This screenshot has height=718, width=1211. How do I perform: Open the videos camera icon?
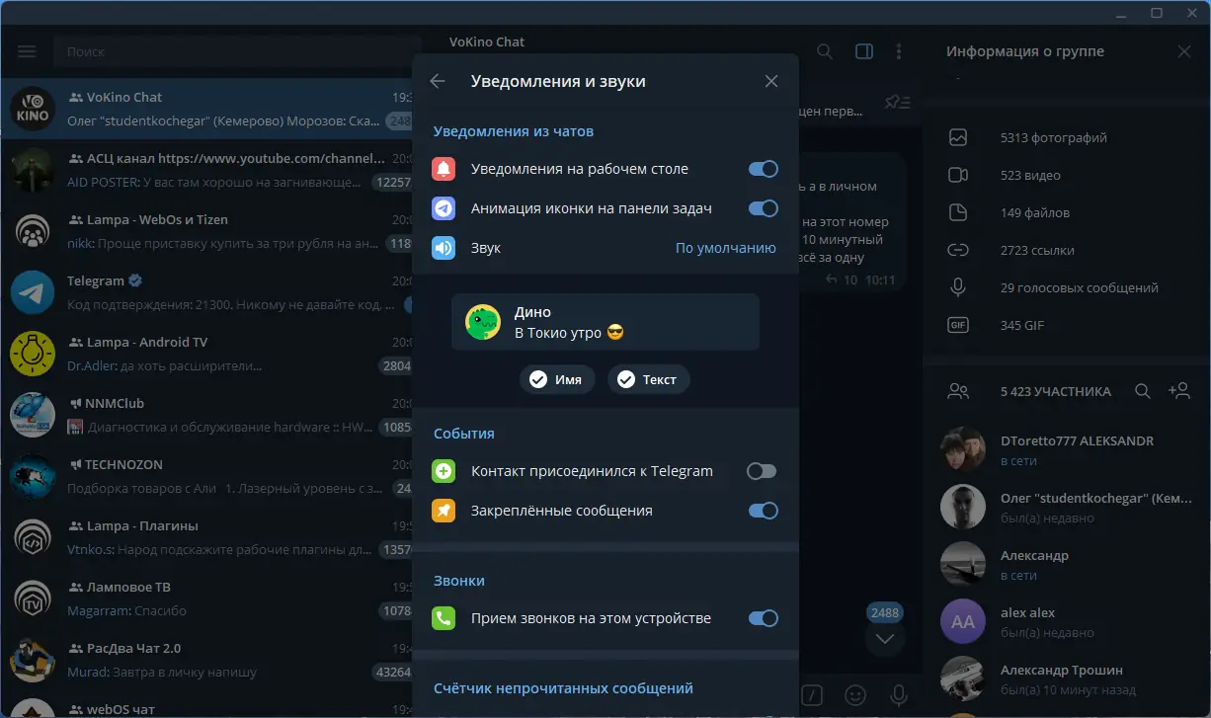(x=957, y=176)
